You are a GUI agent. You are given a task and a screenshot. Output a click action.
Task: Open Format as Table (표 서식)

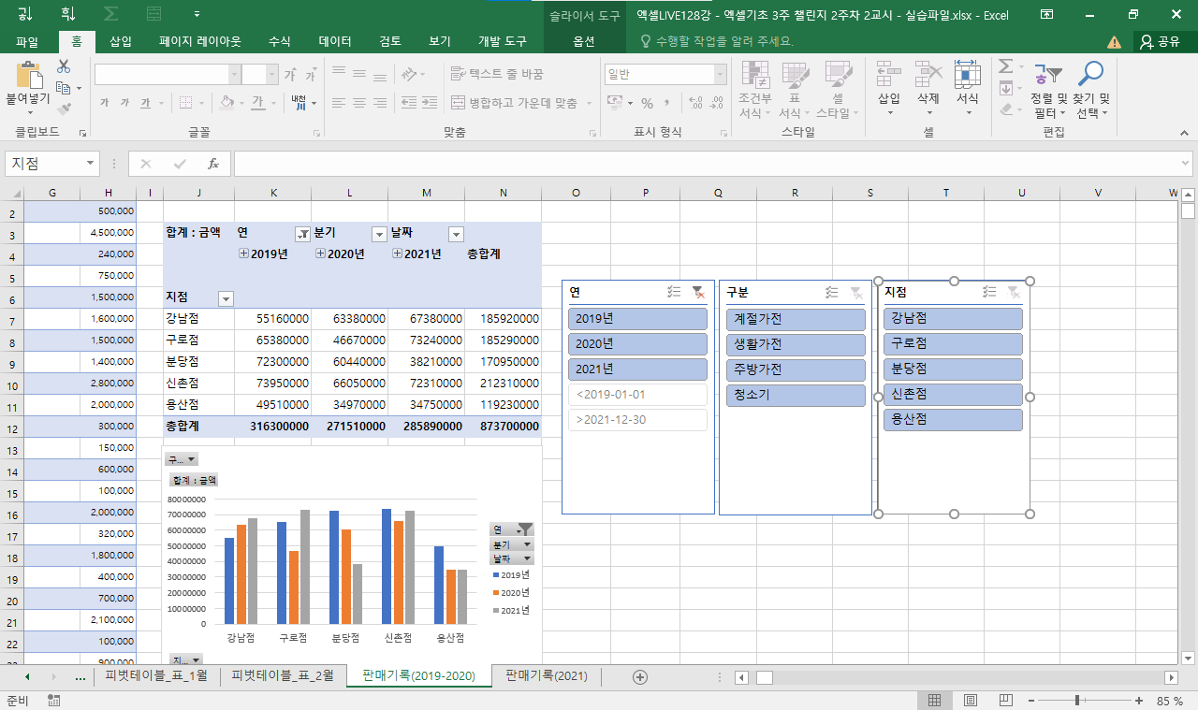(795, 90)
